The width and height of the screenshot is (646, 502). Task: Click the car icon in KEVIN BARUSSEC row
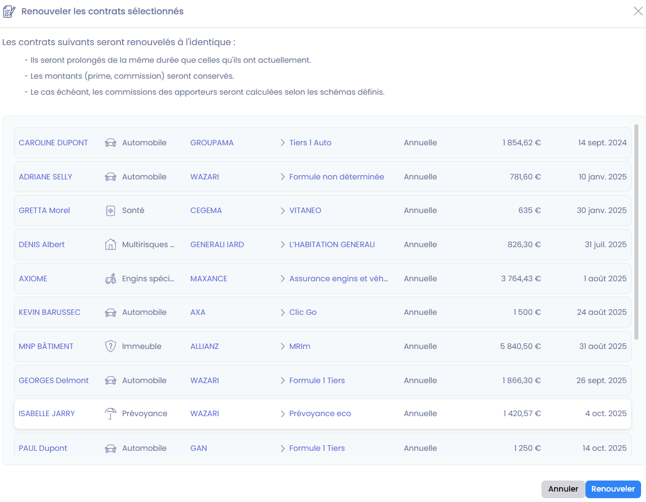[x=111, y=313]
